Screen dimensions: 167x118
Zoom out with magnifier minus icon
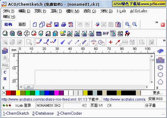(135, 24)
